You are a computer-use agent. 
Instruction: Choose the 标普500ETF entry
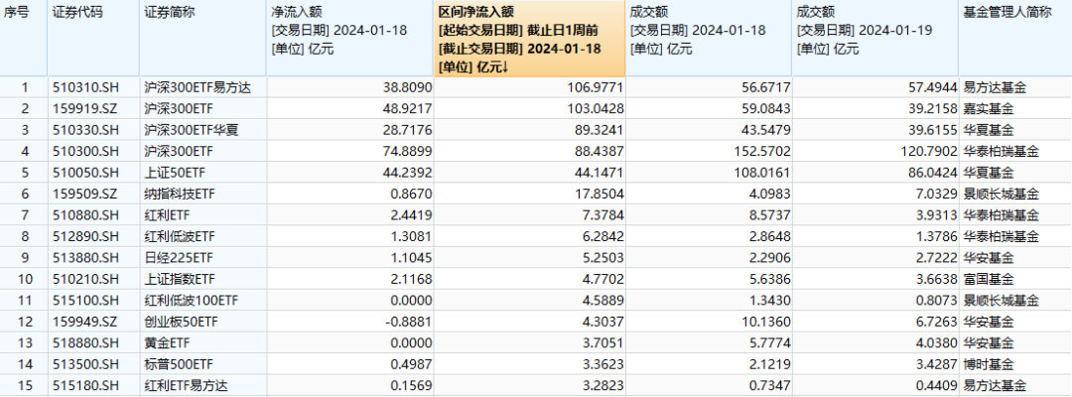(179, 363)
